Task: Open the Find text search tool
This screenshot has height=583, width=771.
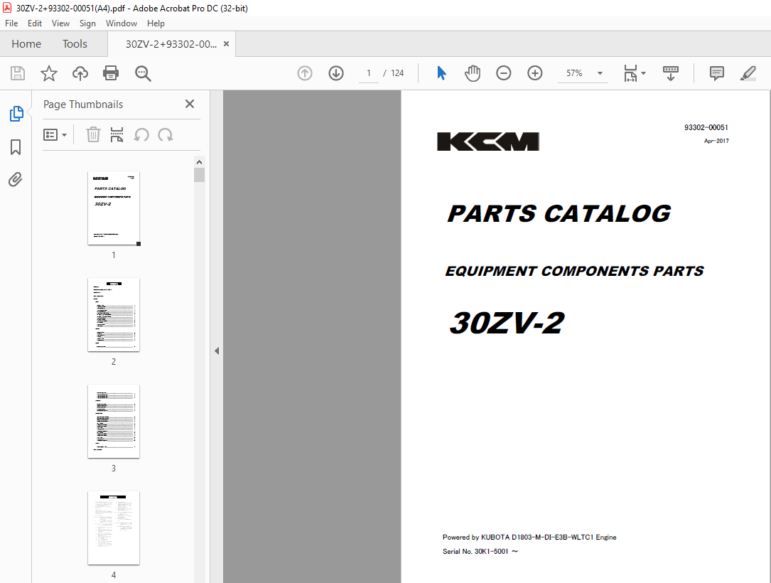Action: point(143,73)
